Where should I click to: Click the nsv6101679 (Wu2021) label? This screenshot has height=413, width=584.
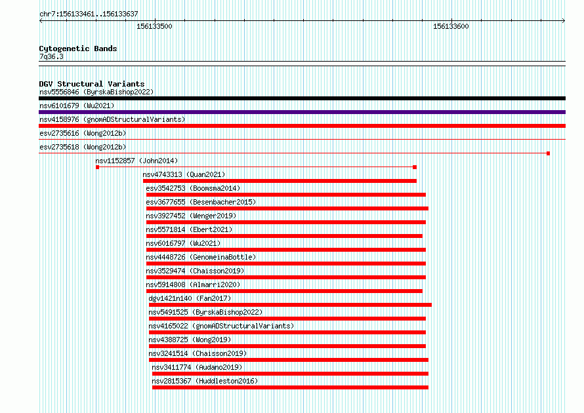(77, 106)
